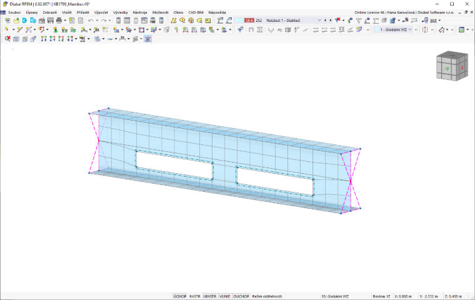This screenshot has height=300, width=475.
Task: Expand the filter delete dropdown arrow
Action: point(343,20)
